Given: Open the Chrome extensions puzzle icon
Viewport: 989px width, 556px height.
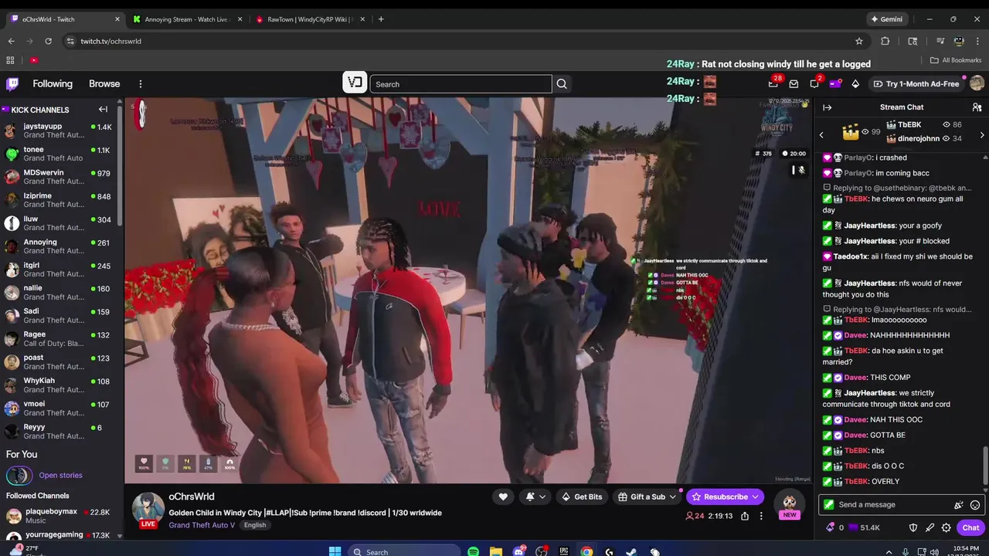Looking at the screenshot, I should (x=885, y=41).
